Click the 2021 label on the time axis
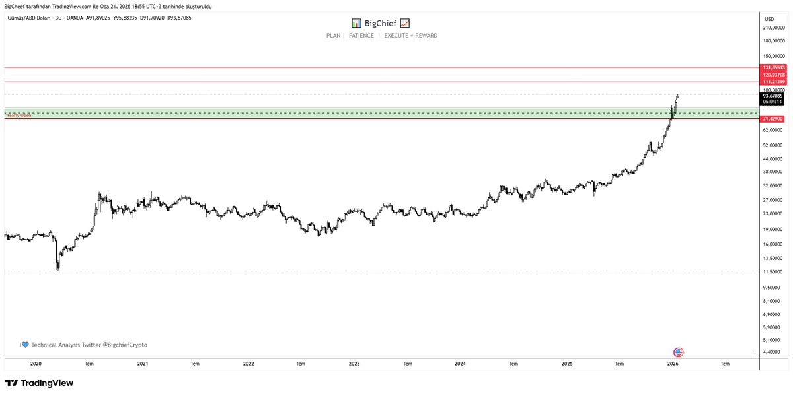This screenshot has height=396, width=793. click(142, 364)
